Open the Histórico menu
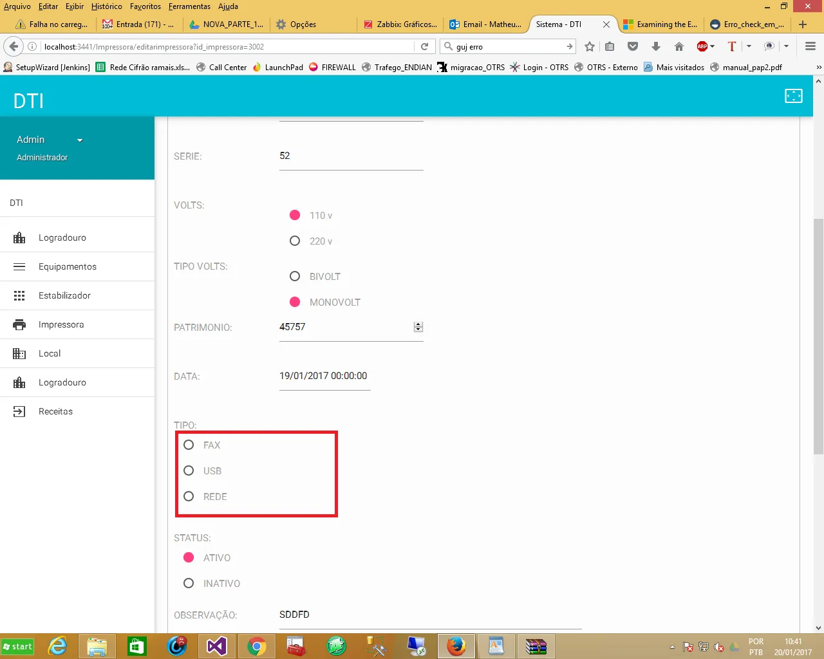This screenshot has height=659, width=824. click(x=106, y=6)
